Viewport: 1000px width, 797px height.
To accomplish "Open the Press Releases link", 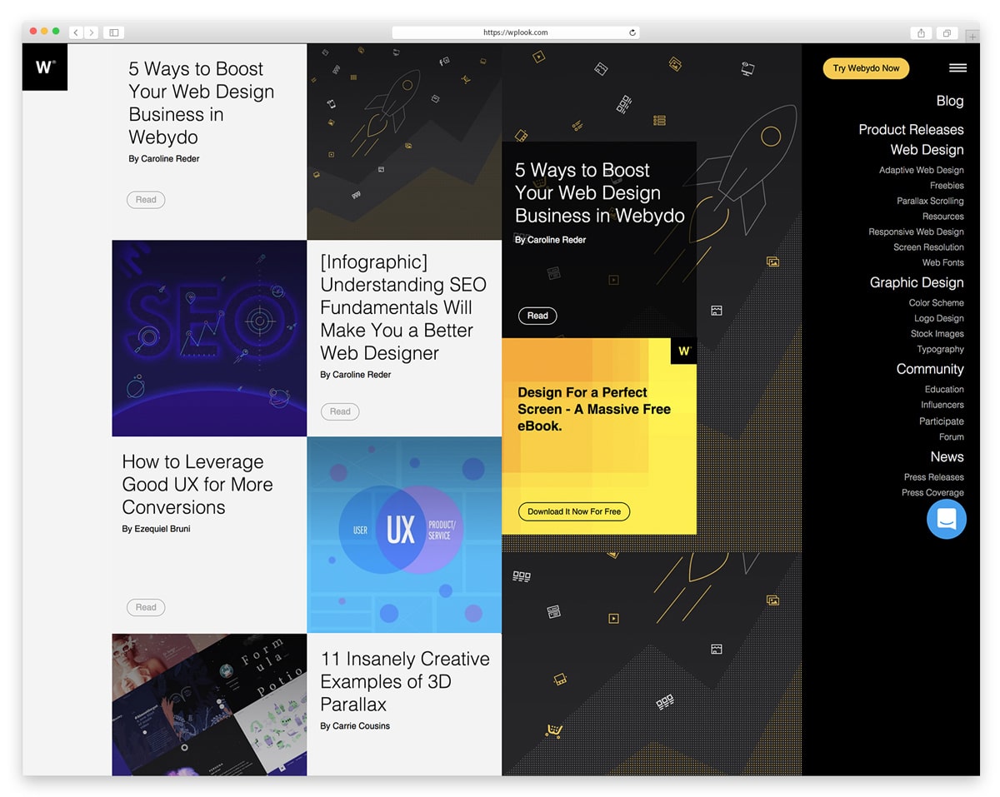I will click(933, 477).
